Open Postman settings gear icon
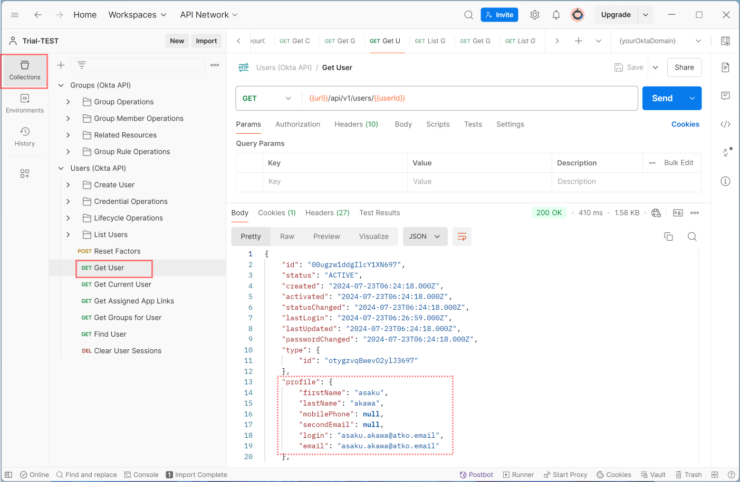 tap(535, 15)
